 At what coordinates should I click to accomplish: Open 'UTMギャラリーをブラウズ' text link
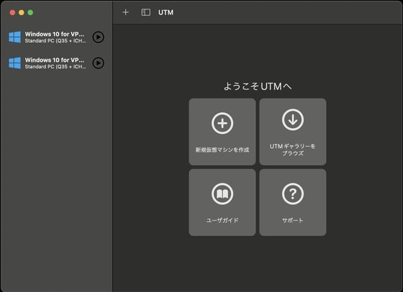point(293,149)
